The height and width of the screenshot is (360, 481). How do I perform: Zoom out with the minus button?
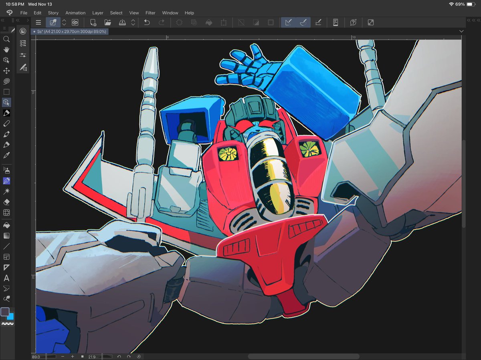(x=63, y=356)
